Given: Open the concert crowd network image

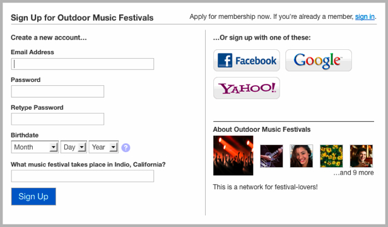Looking at the screenshot, I should [233, 156].
